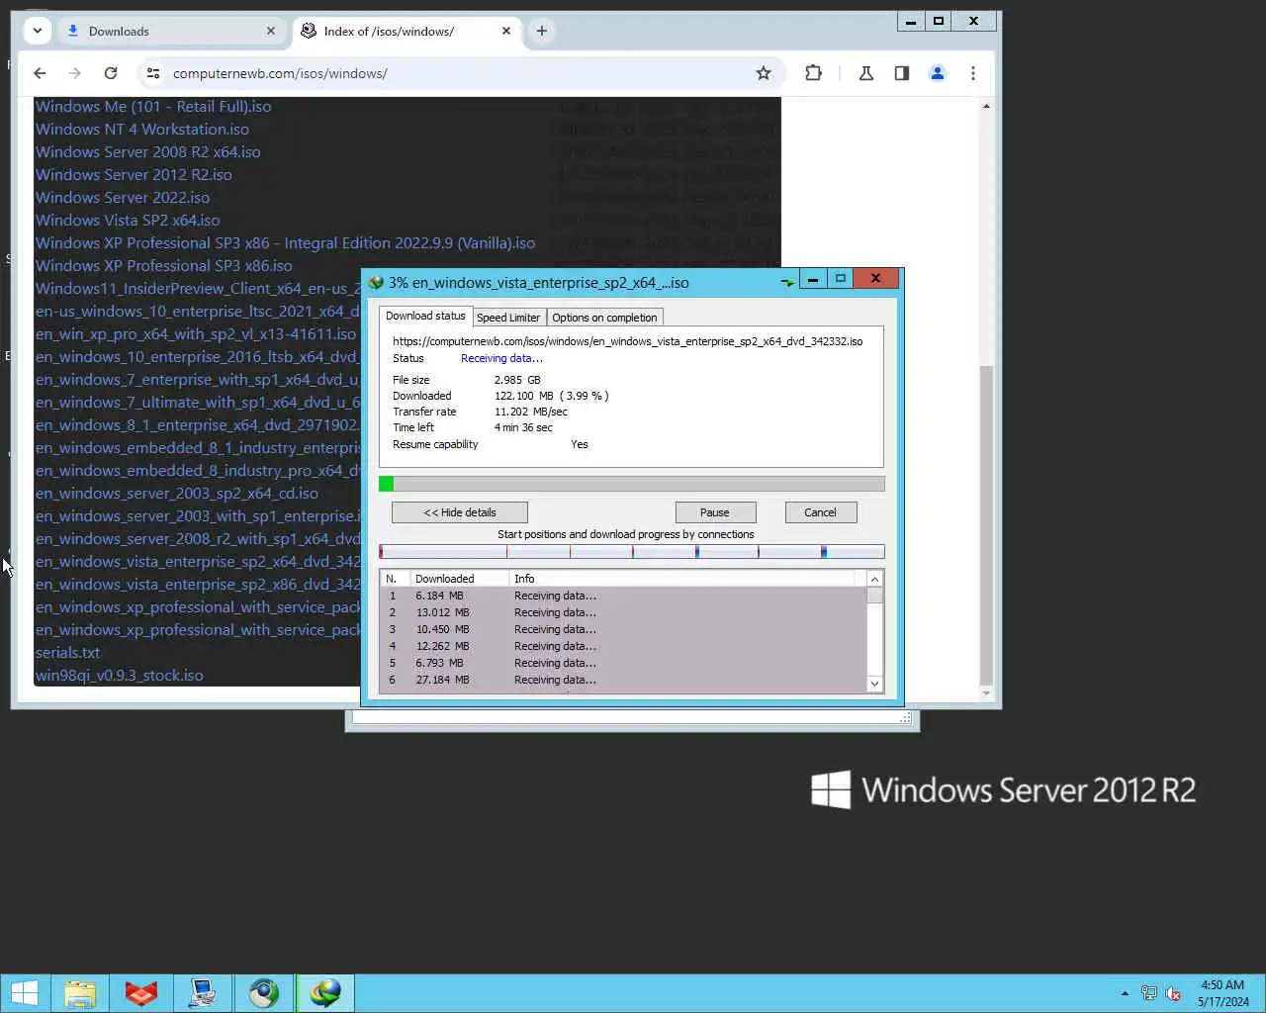Open Windows NT 4 Workstation.iso link
This screenshot has width=1266, height=1013.
[x=142, y=130]
